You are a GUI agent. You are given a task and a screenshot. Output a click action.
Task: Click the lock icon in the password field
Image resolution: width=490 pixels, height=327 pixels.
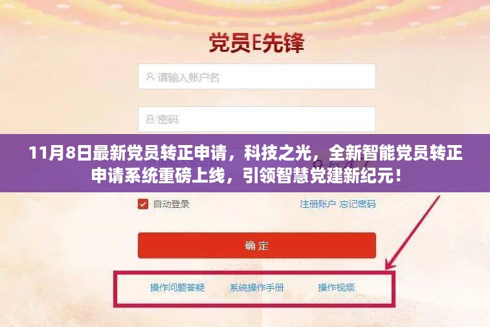pyautogui.click(x=150, y=119)
